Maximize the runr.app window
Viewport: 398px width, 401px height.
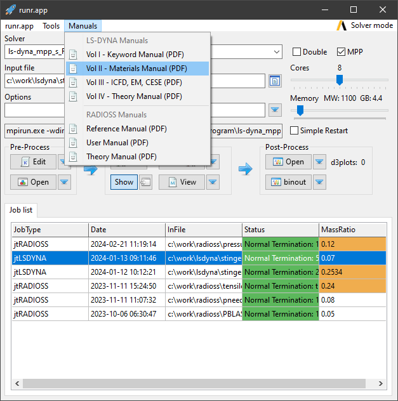[354, 10]
